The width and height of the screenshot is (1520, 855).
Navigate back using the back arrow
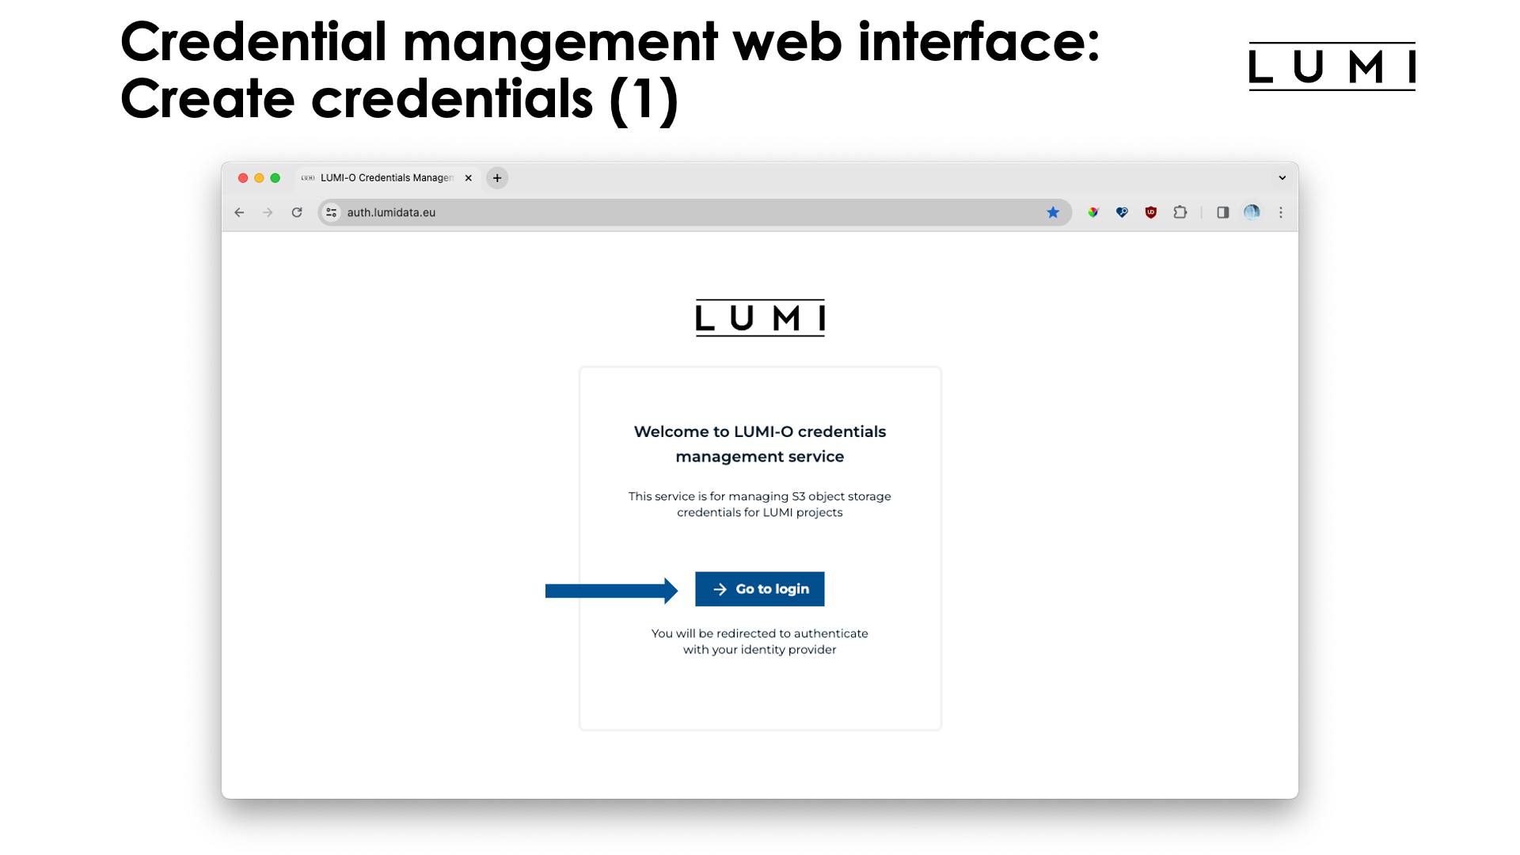coord(239,212)
